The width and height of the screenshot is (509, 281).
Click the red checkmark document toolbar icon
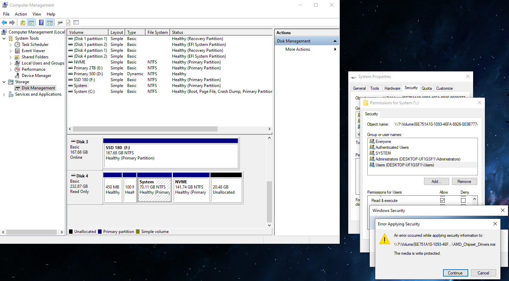click(x=68, y=23)
